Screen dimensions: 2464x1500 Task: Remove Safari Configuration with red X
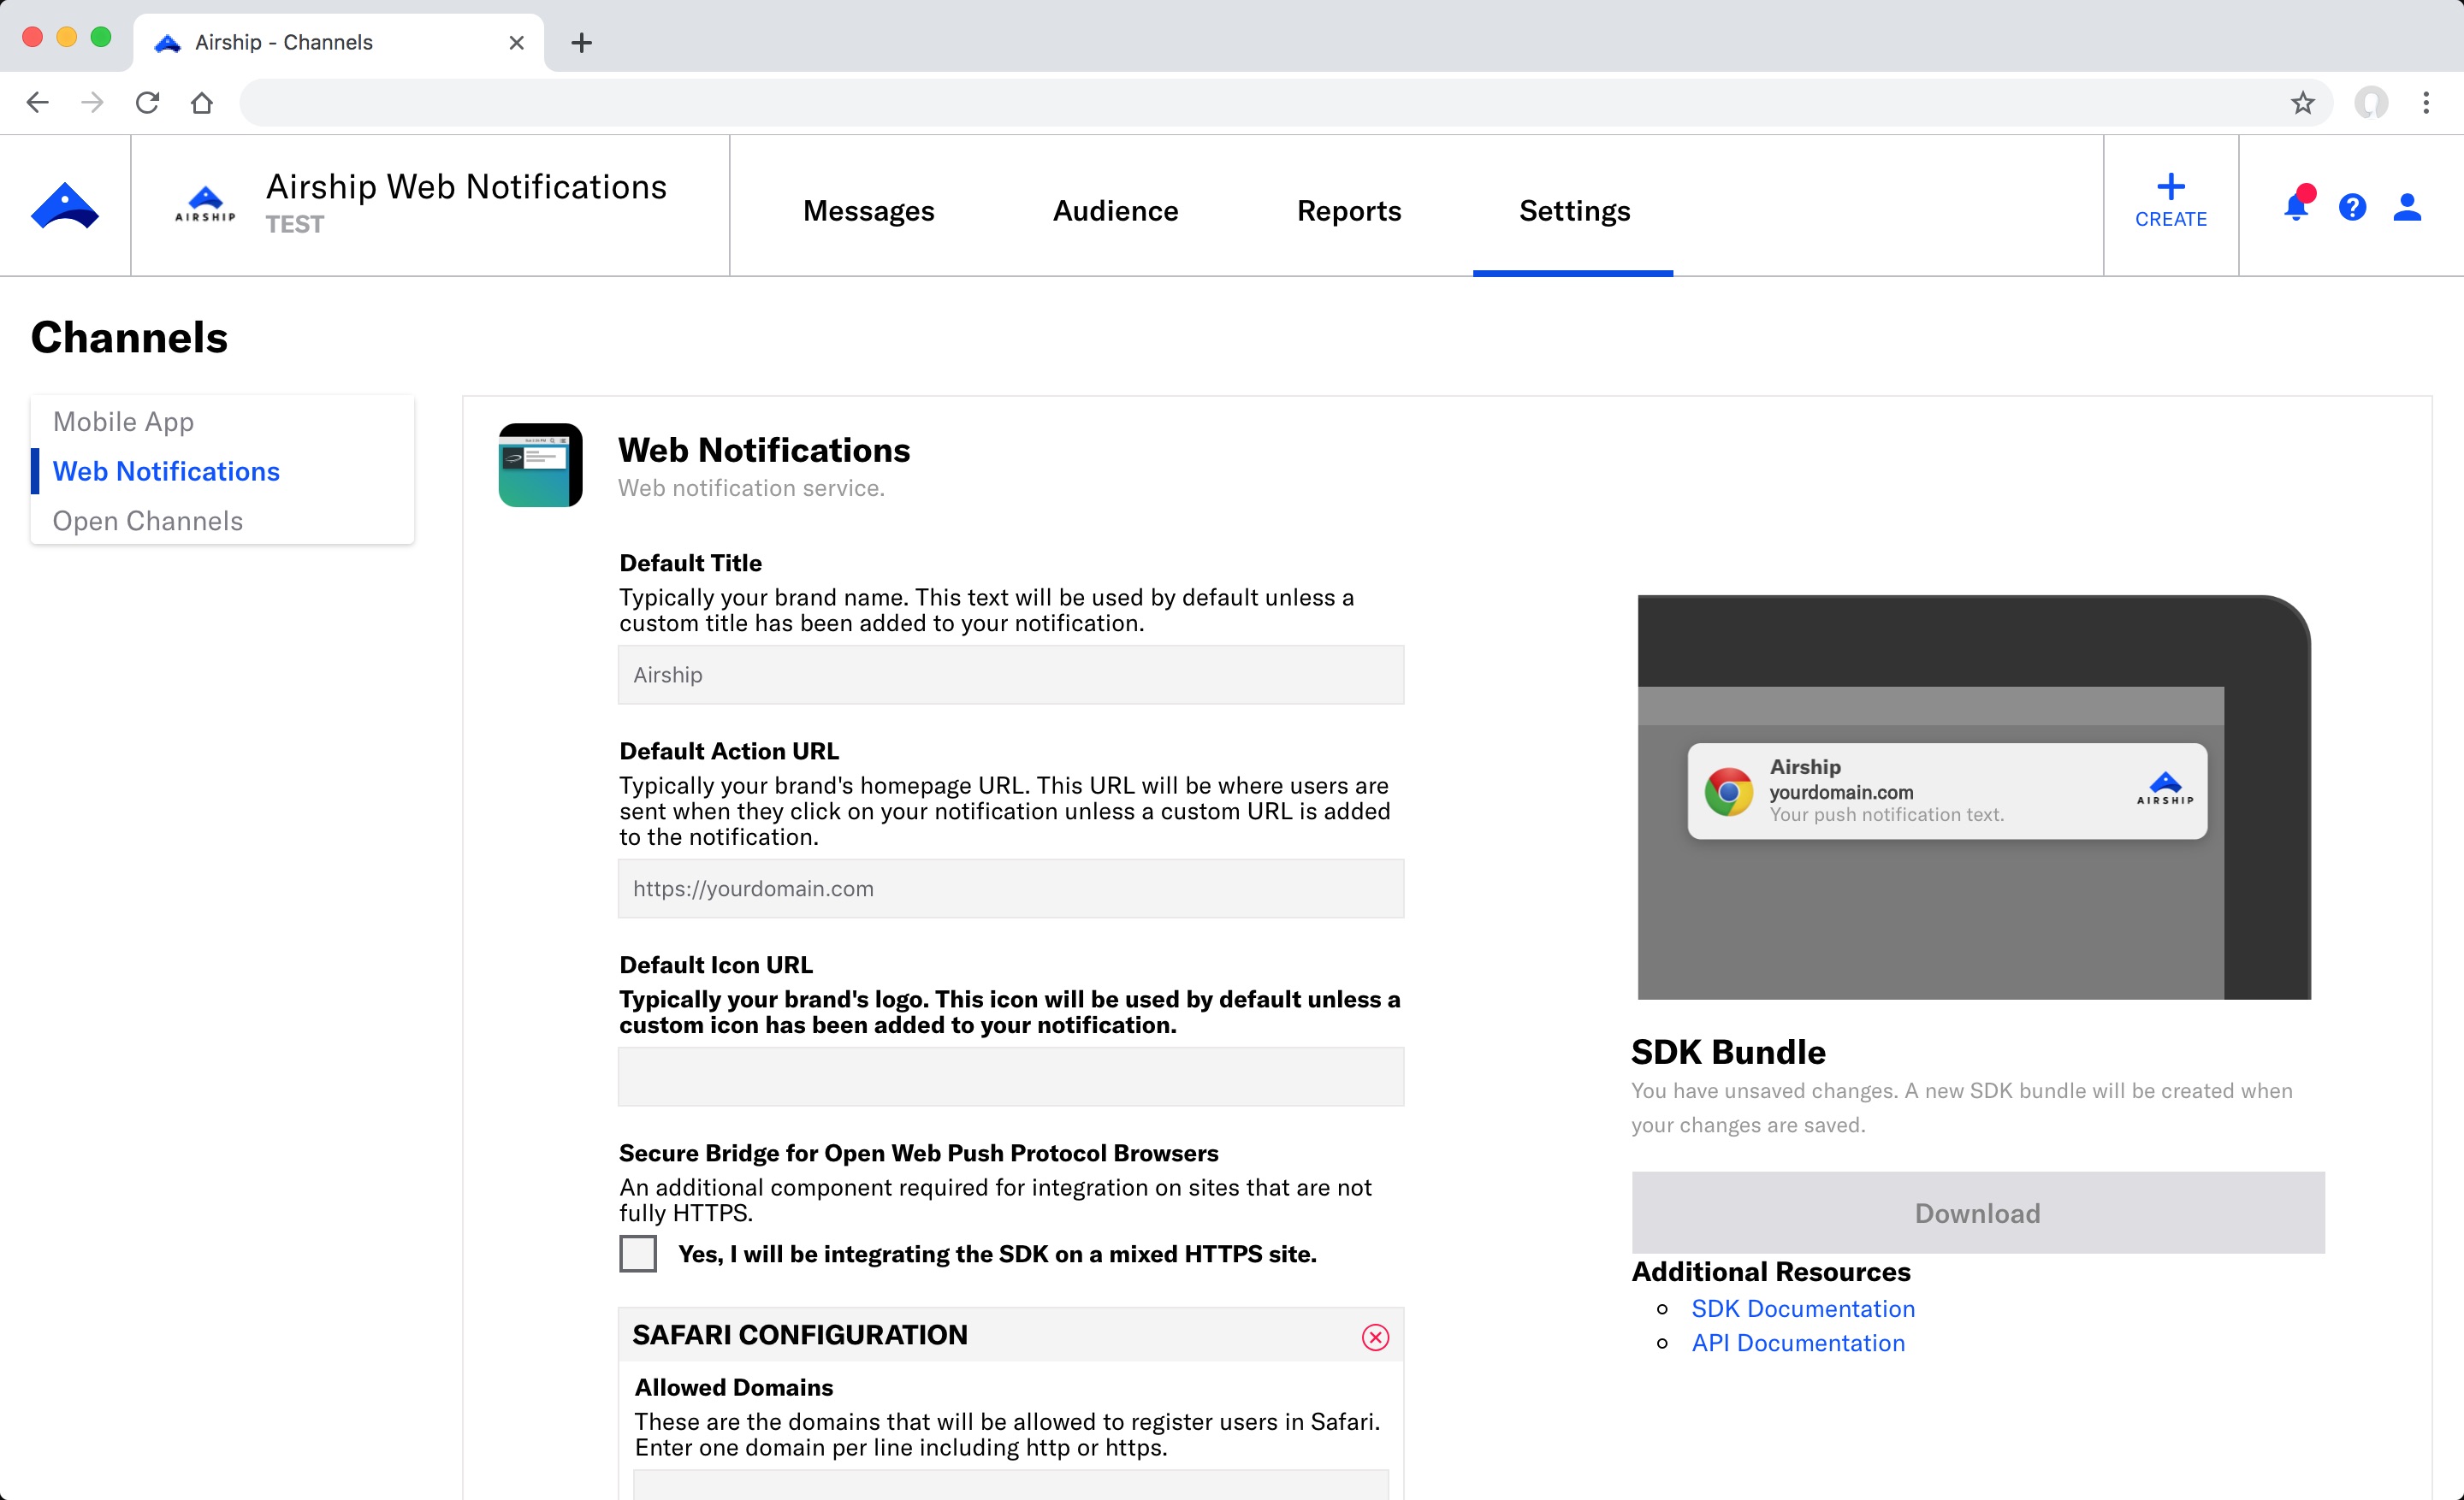1375,1338
